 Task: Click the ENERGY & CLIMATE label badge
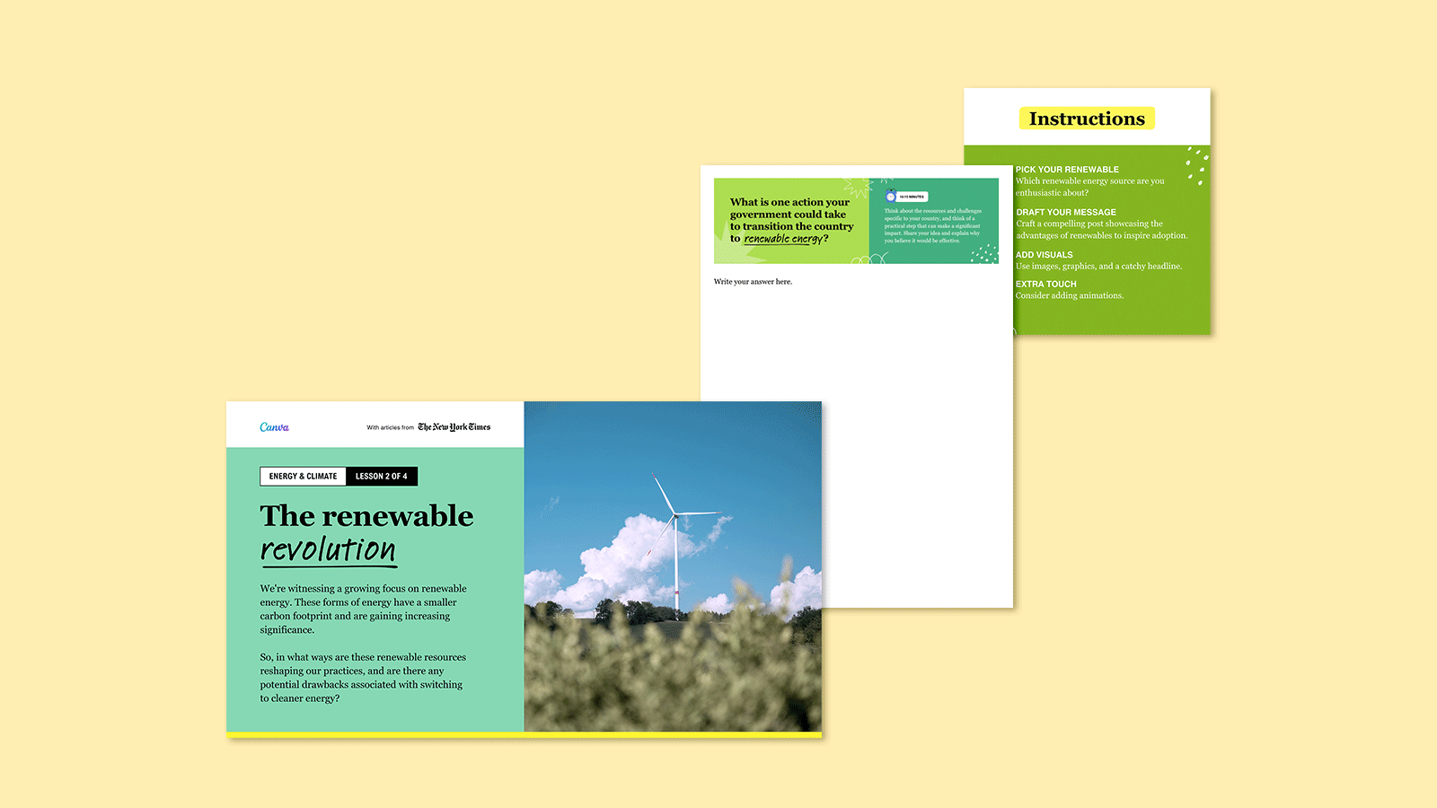303,476
